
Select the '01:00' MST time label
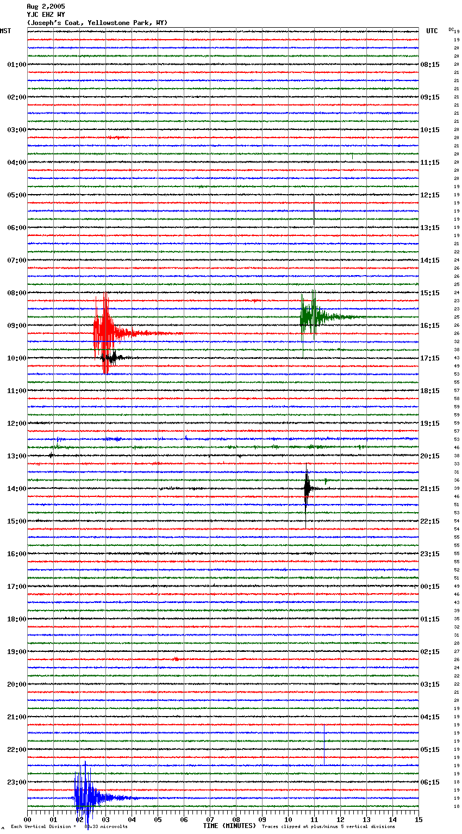coord(17,65)
